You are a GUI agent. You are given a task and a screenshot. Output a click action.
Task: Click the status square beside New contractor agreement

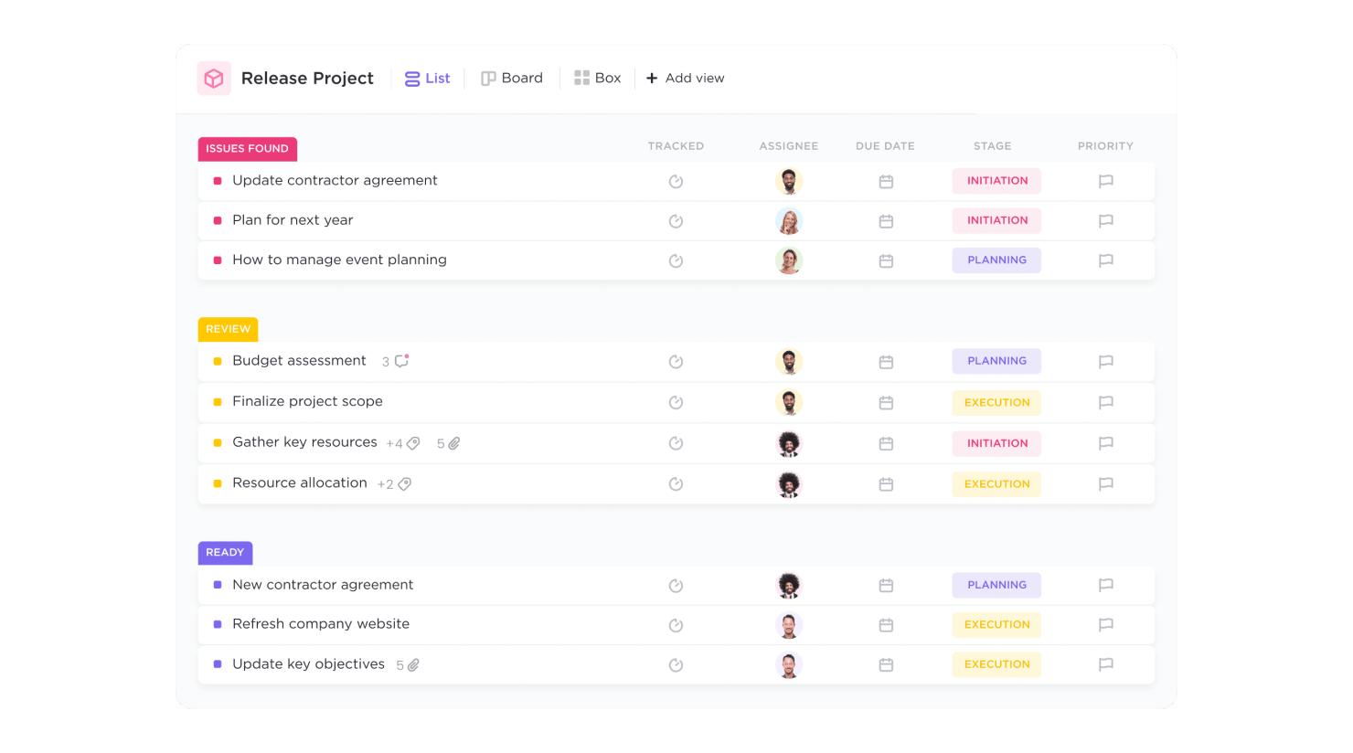tap(218, 585)
